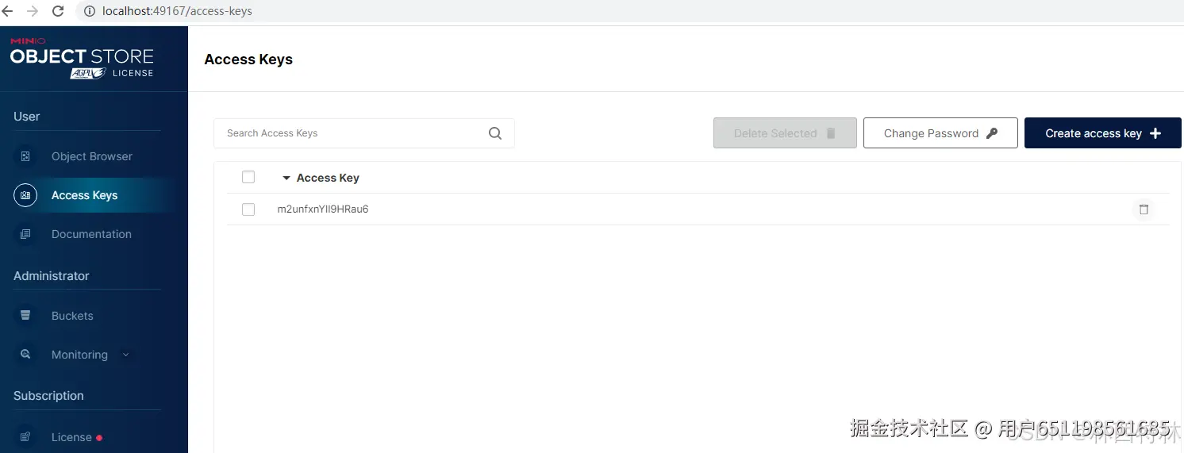Delete access key m2unfxnYII9HRau6 via trash icon
The height and width of the screenshot is (453, 1184).
click(1144, 209)
